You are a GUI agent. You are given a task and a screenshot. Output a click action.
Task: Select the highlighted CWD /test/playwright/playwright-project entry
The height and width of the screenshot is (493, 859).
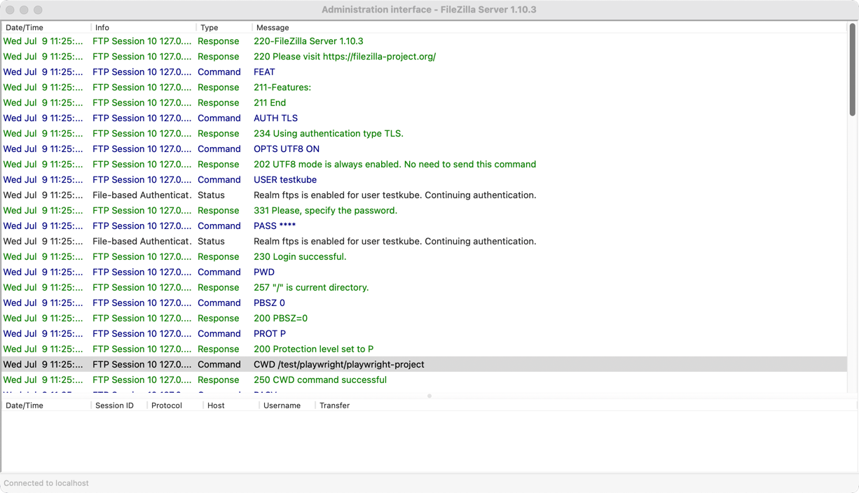point(339,364)
